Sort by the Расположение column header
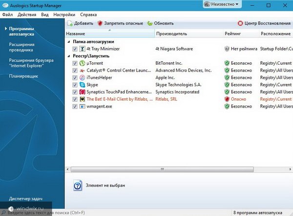Image resolution: width=293 pixels, height=216 pixels. [276, 34]
